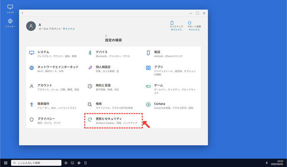This screenshot has width=287, height=167.
Task: Open the 電話 category title
Action: click(157, 52)
